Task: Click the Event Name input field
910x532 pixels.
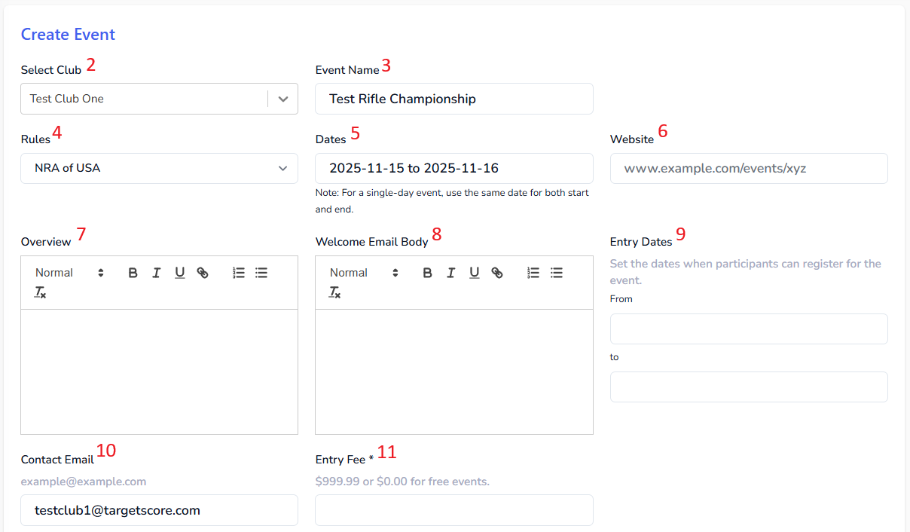Action: click(x=453, y=98)
